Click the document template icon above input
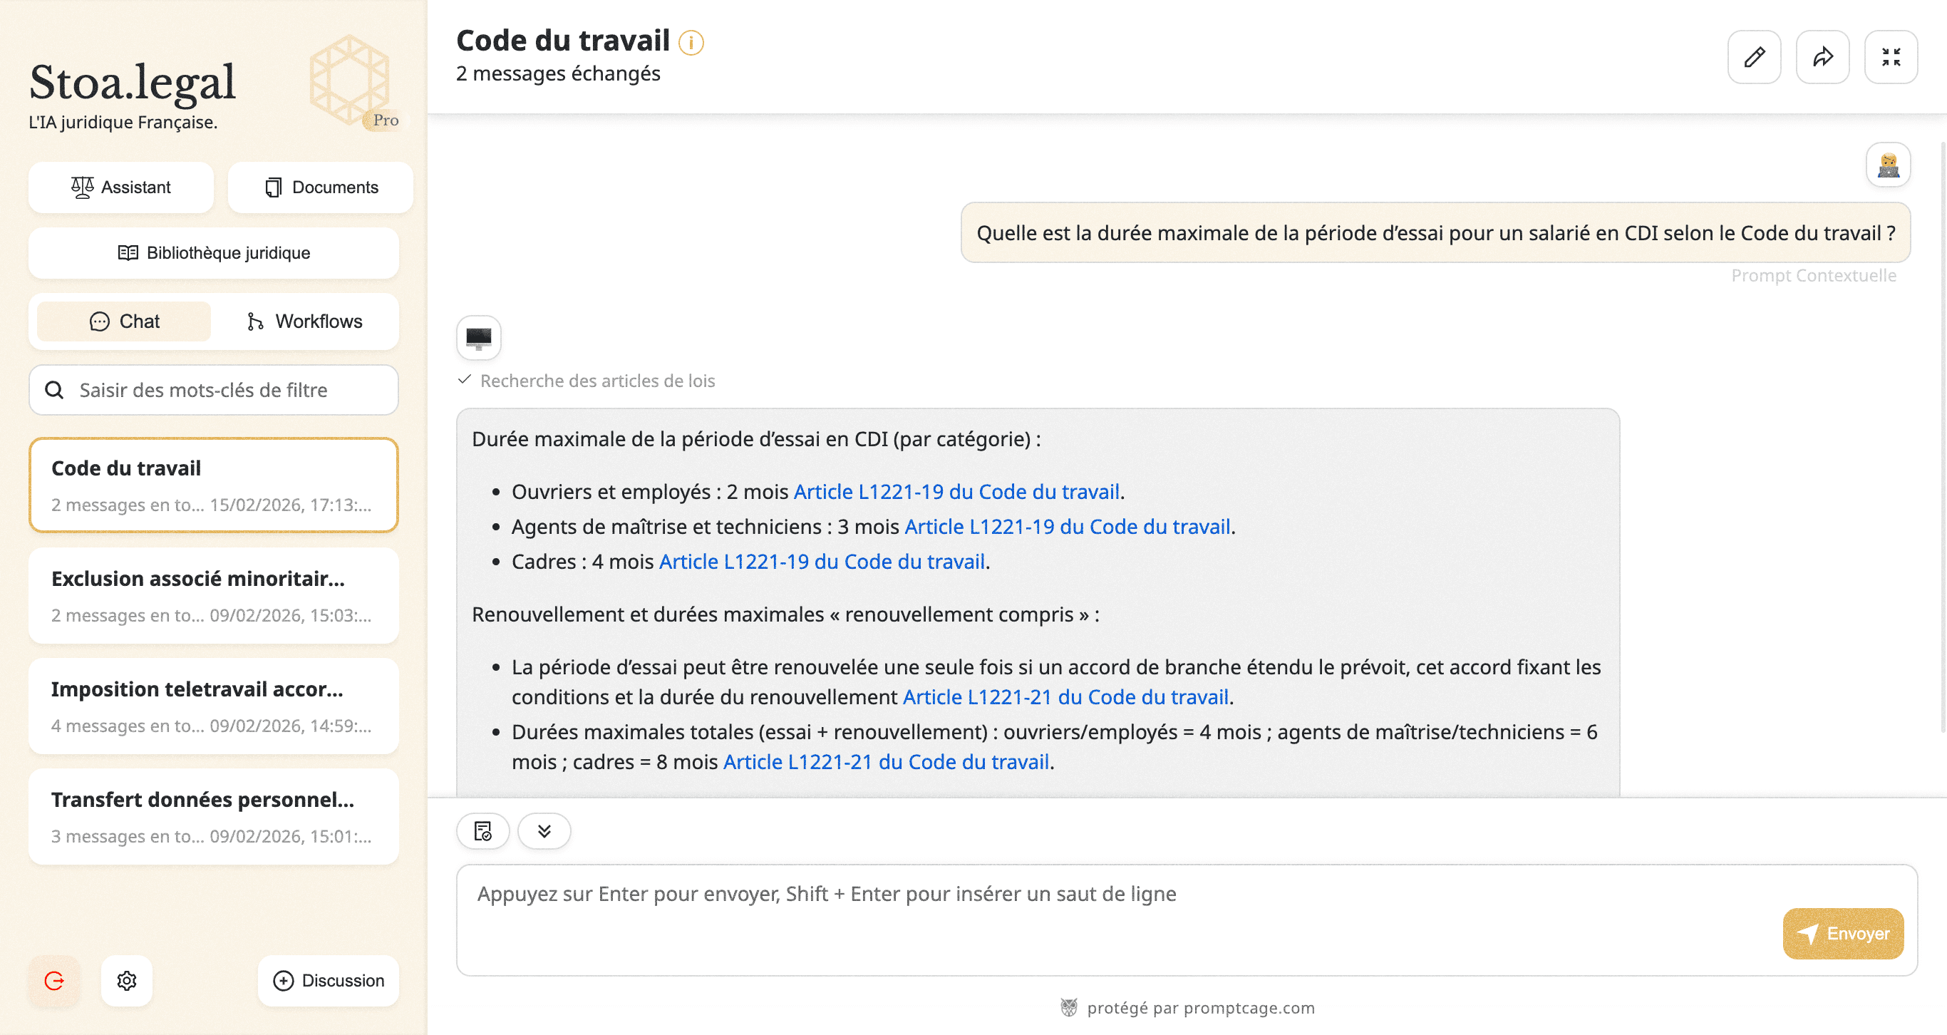This screenshot has width=1947, height=1035. 483,832
